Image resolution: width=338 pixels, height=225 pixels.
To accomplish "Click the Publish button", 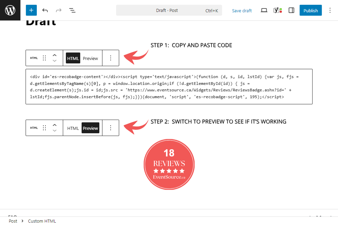I will [311, 10].
